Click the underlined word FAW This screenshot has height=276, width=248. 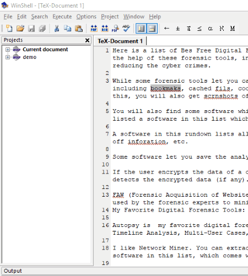118,195
